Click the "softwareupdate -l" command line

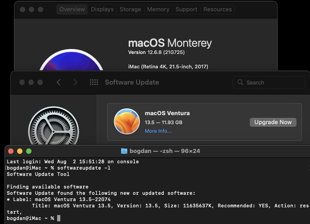(x=84, y=168)
